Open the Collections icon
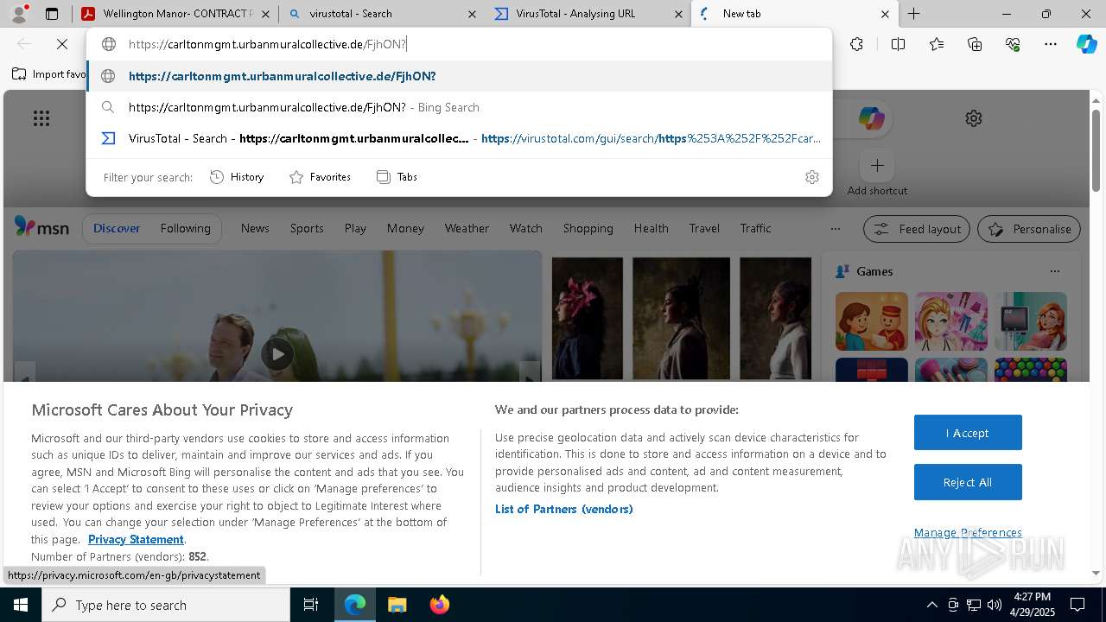This screenshot has width=1106, height=622. (x=975, y=44)
